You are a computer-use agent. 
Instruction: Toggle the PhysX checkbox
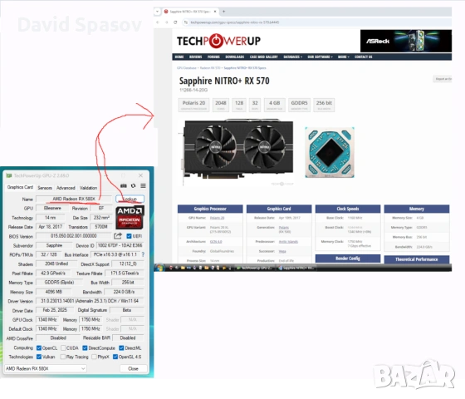coord(94,357)
